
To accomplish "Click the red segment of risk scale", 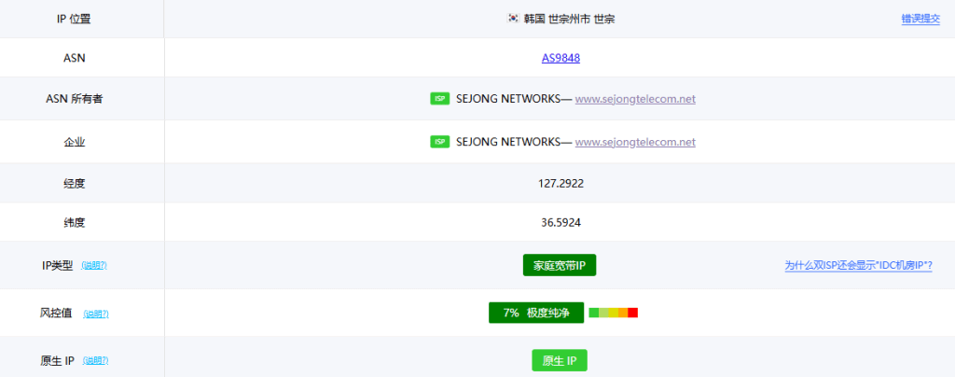I will coord(633,313).
